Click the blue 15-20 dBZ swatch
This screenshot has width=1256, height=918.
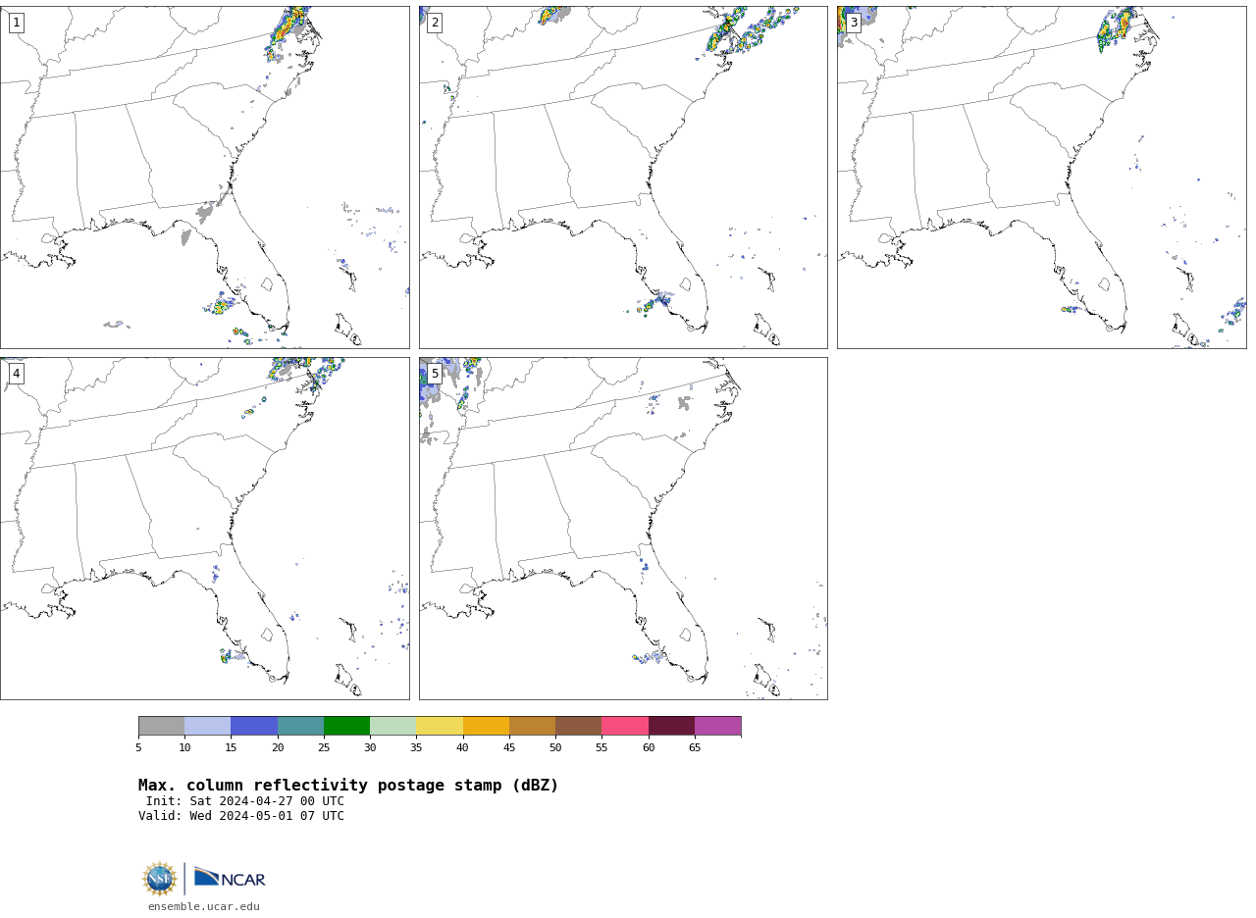click(254, 726)
